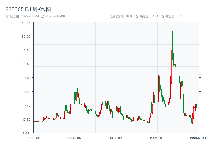Click the rightmost candlestick on the chart
Screen dimensions: 221x166
pos(199,106)
